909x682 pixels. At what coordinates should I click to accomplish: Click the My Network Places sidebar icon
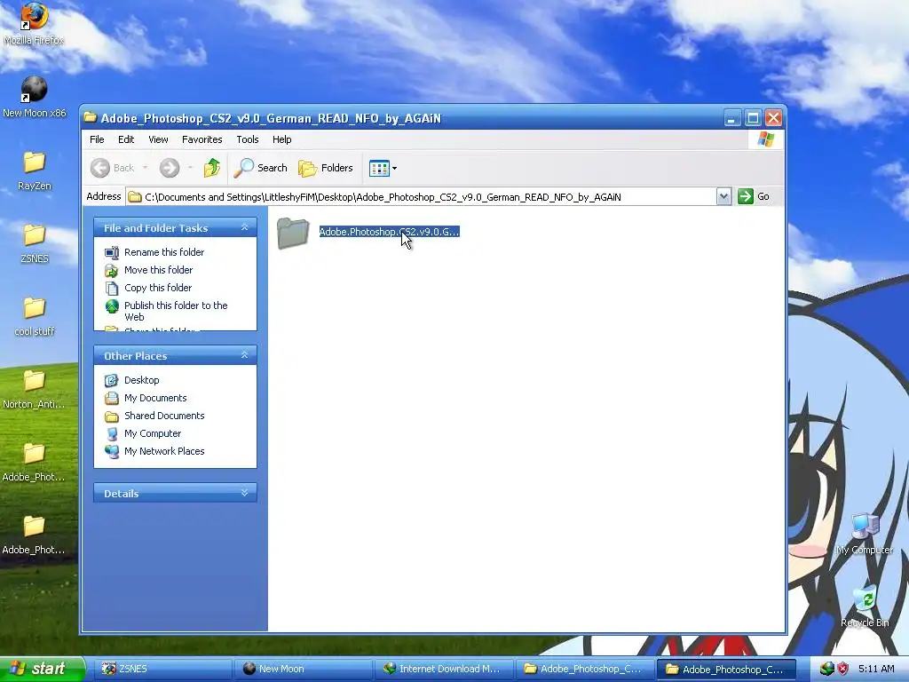coord(111,451)
